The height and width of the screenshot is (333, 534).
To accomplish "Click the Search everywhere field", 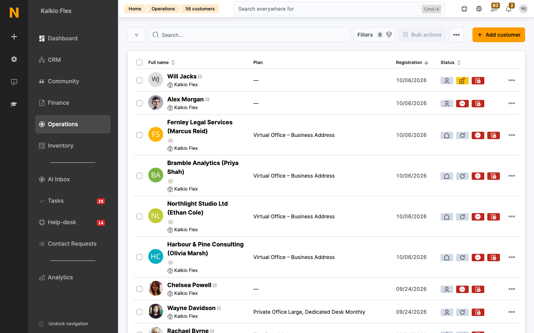I will coord(339,9).
